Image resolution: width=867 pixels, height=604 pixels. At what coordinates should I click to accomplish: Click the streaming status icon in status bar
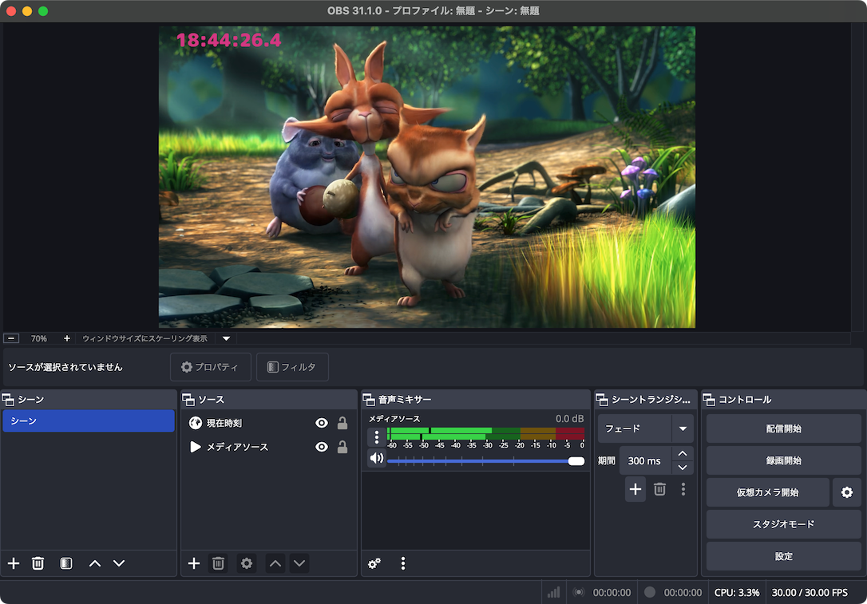(579, 592)
